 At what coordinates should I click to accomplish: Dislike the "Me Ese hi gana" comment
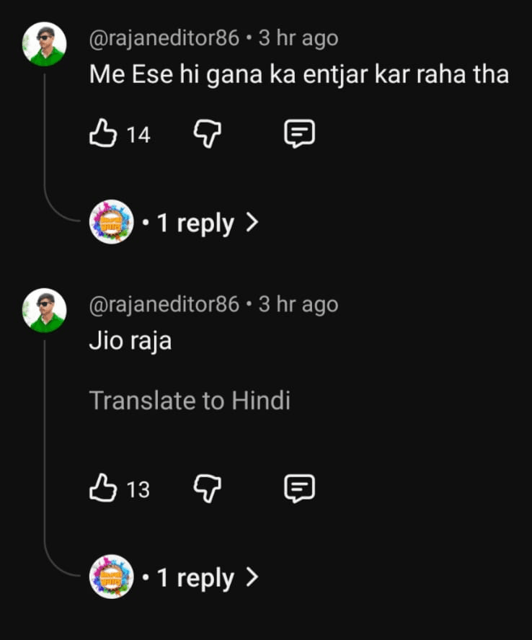[207, 134]
